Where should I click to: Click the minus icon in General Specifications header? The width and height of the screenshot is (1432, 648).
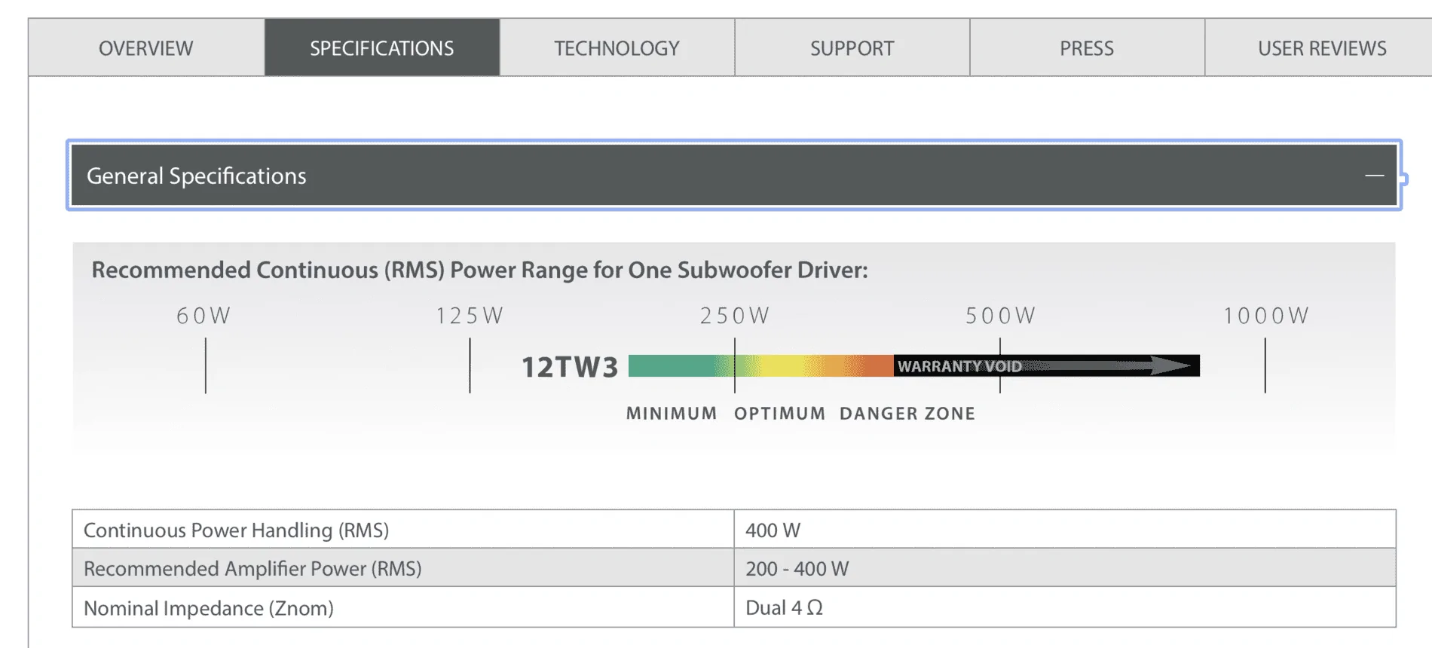click(x=1374, y=176)
